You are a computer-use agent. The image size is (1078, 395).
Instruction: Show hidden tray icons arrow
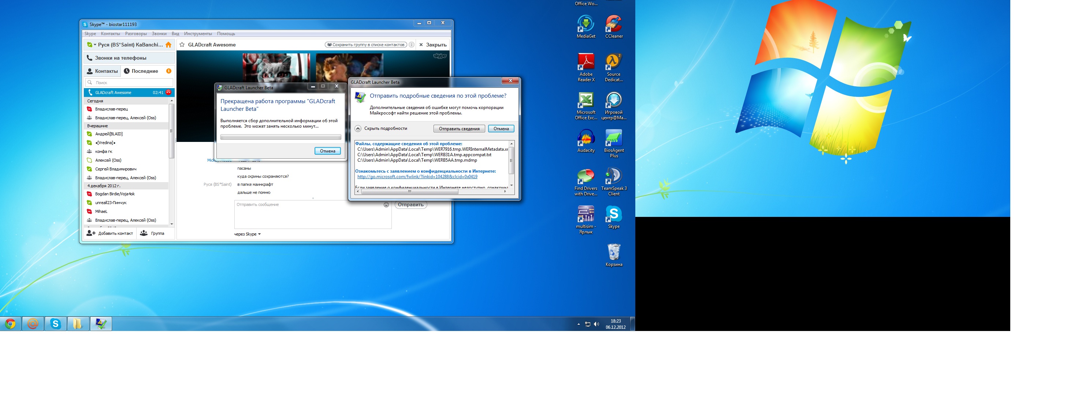point(578,324)
